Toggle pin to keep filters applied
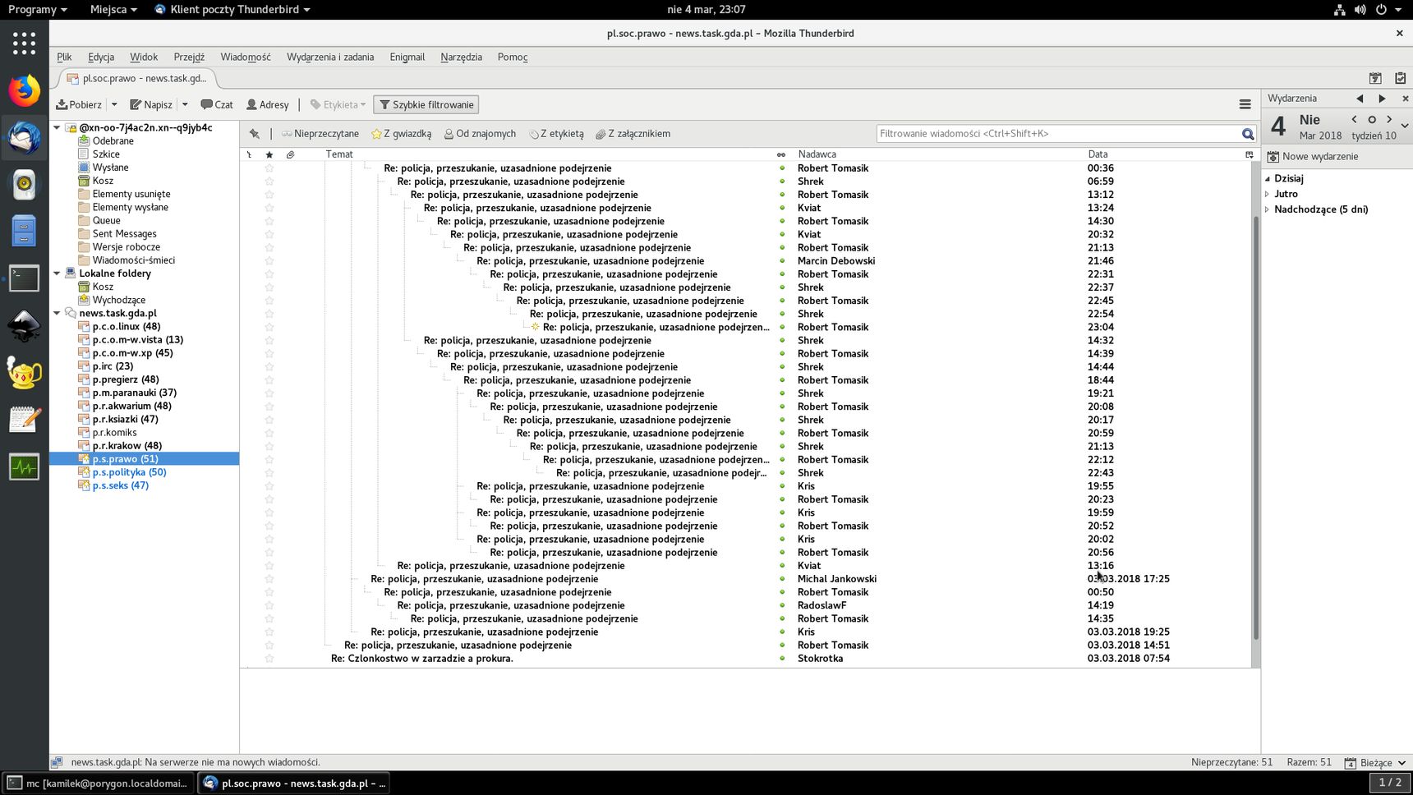Screen dimensions: 1413x795 255,134
